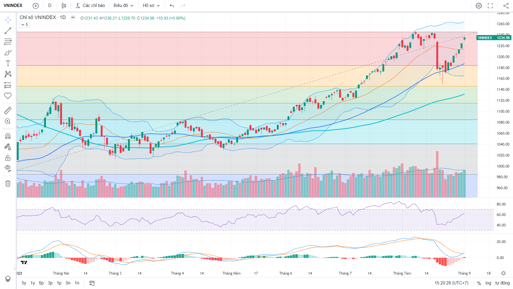Open the chart patterns tool
This screenshot has height=289, width=513.
click(x=8, y=74)
